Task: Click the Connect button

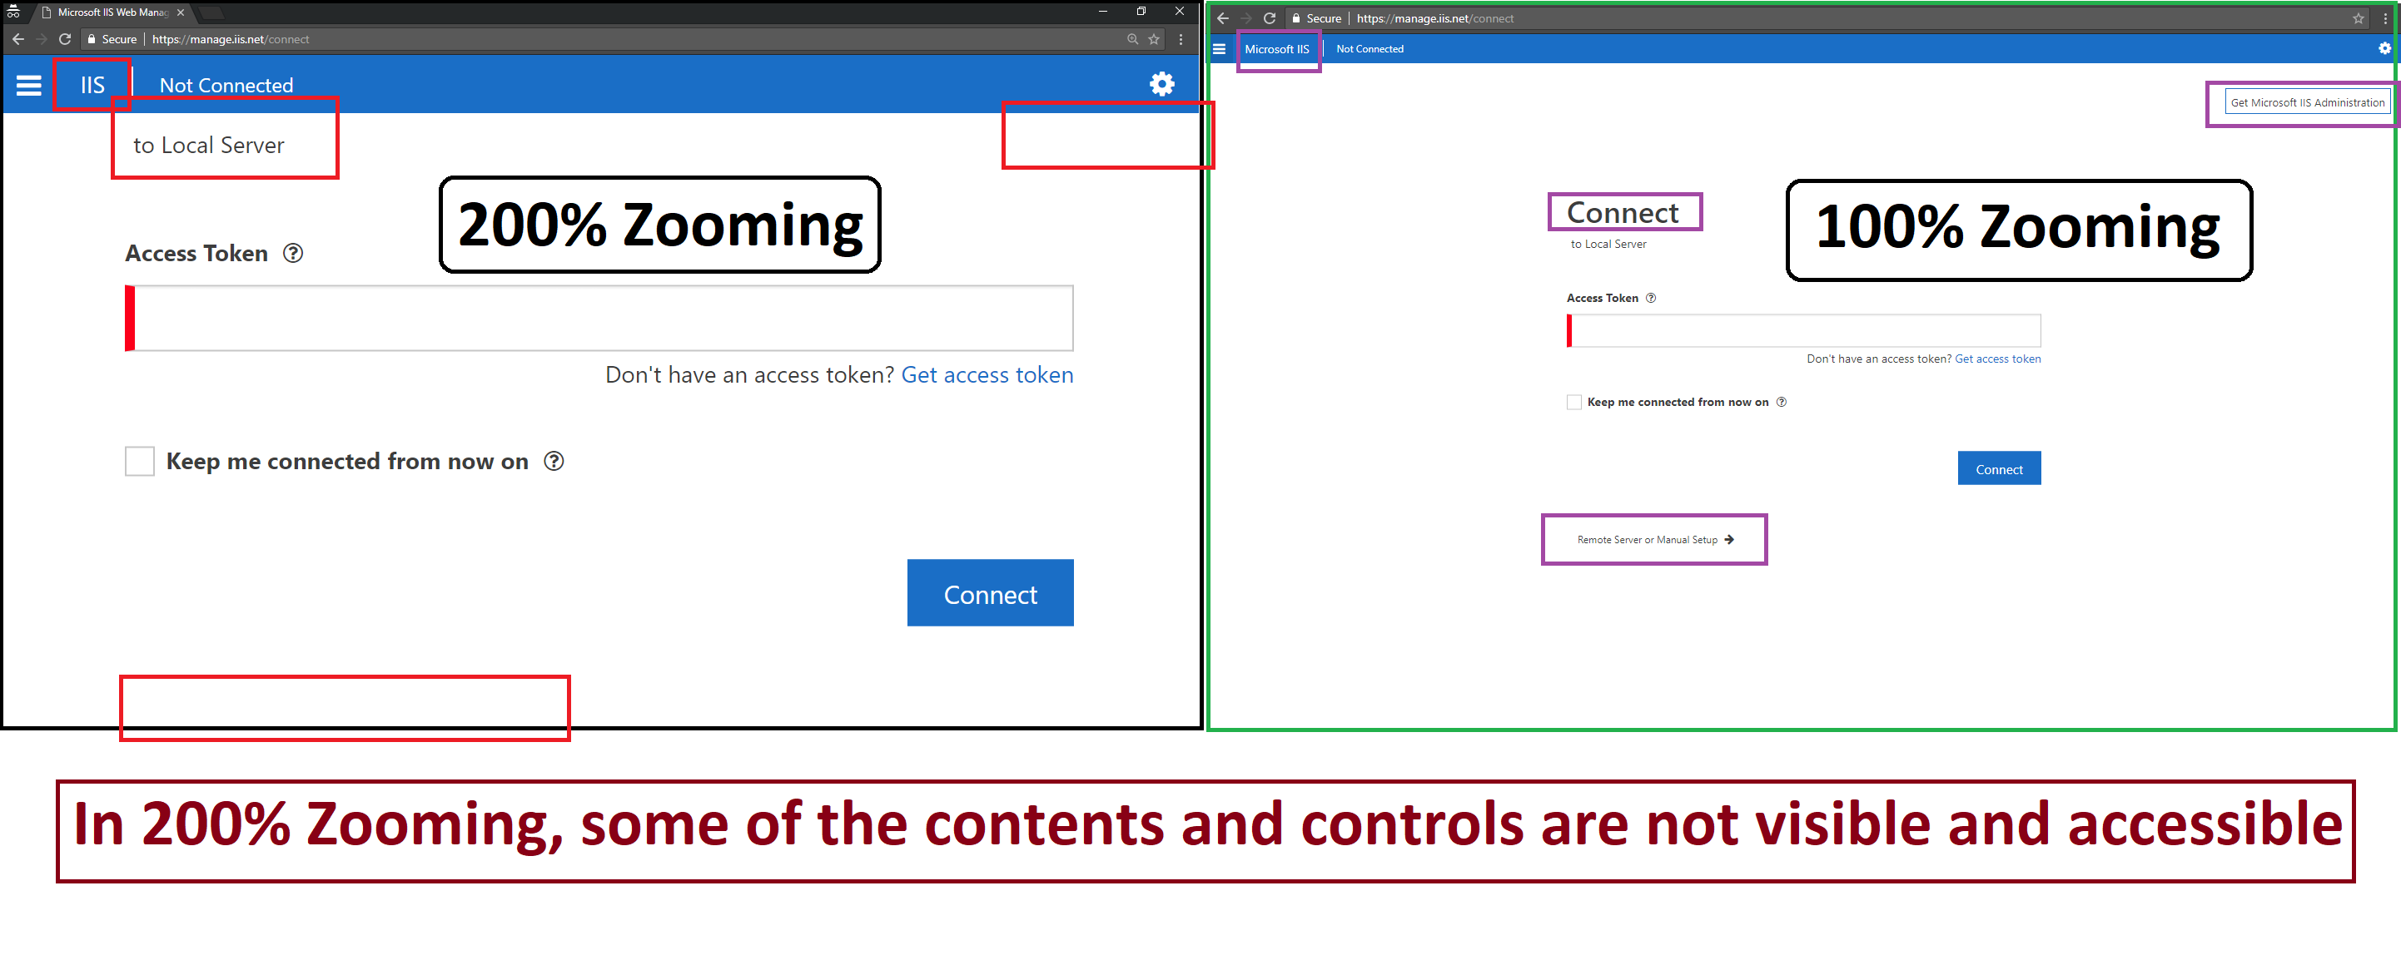Action: coord(990,592)
